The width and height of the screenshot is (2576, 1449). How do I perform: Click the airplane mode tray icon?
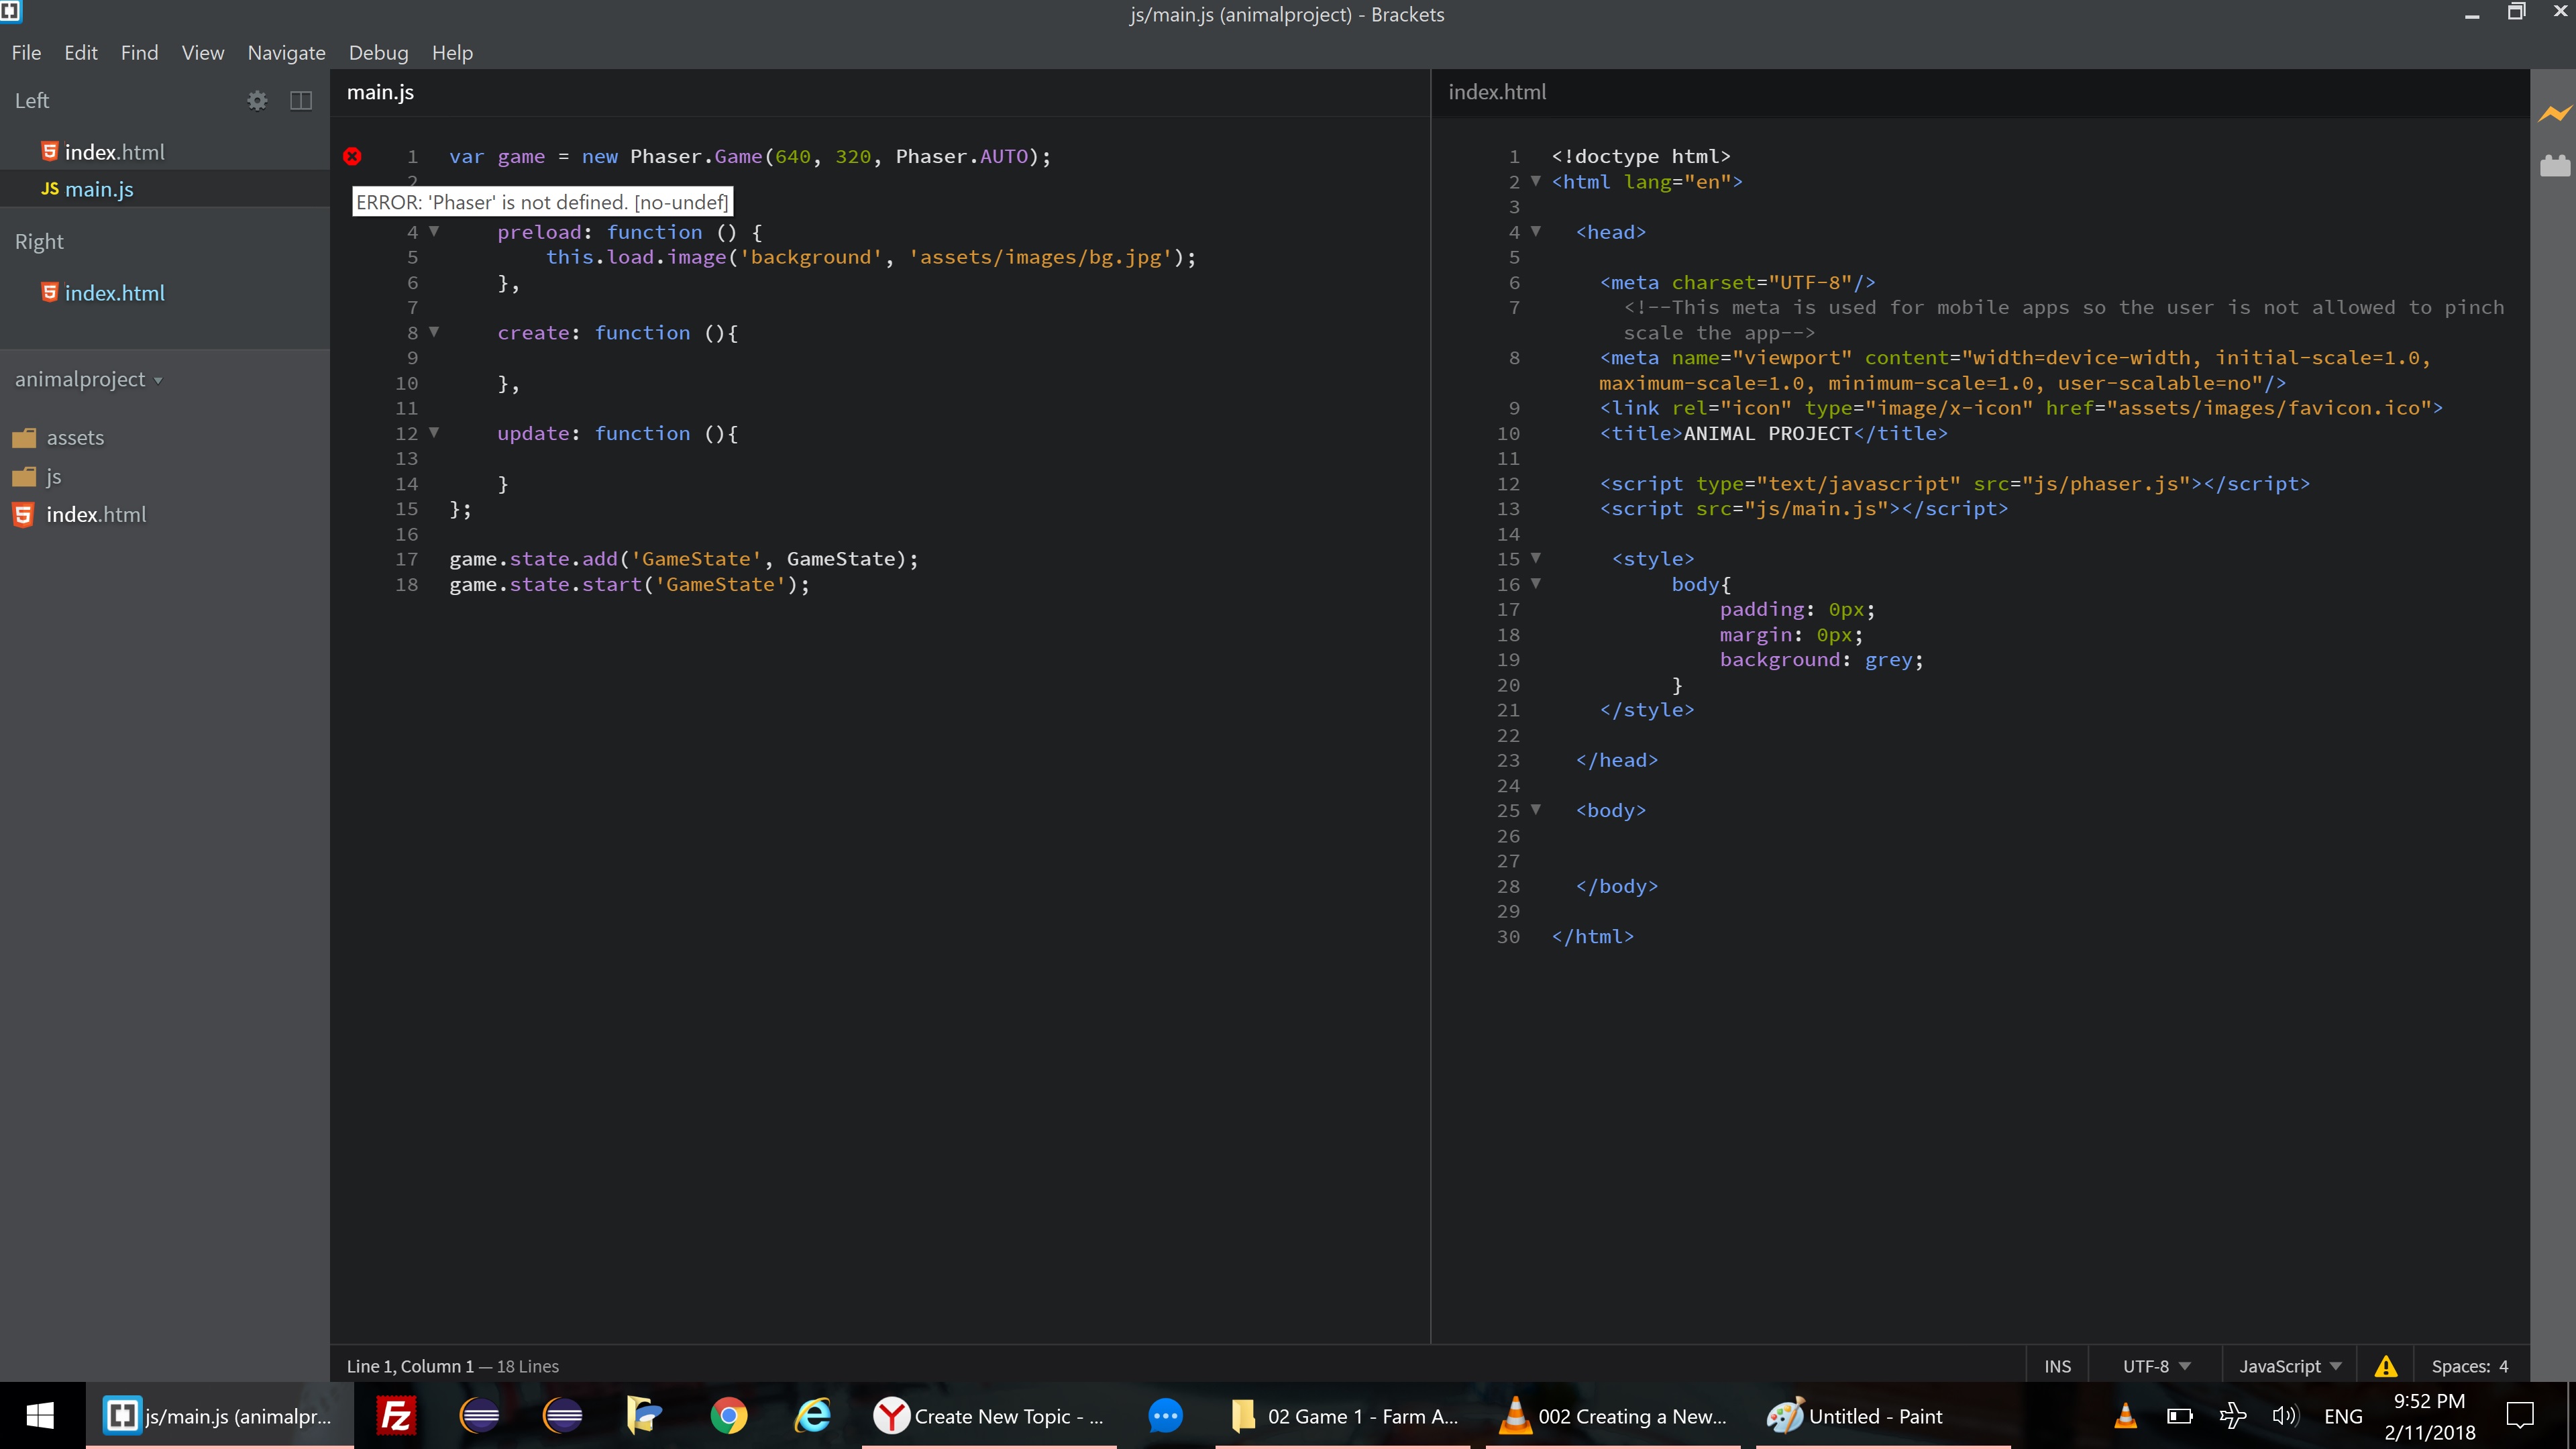(x=2232, y=1416)
